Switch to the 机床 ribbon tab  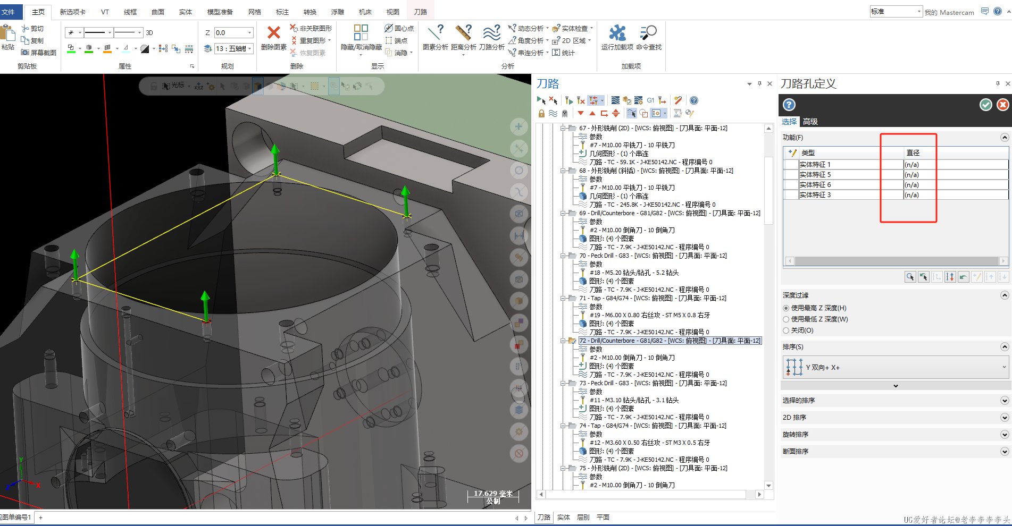365,12
